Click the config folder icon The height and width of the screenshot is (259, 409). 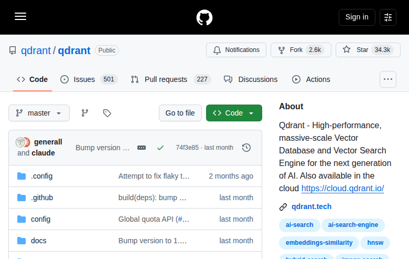21,219
